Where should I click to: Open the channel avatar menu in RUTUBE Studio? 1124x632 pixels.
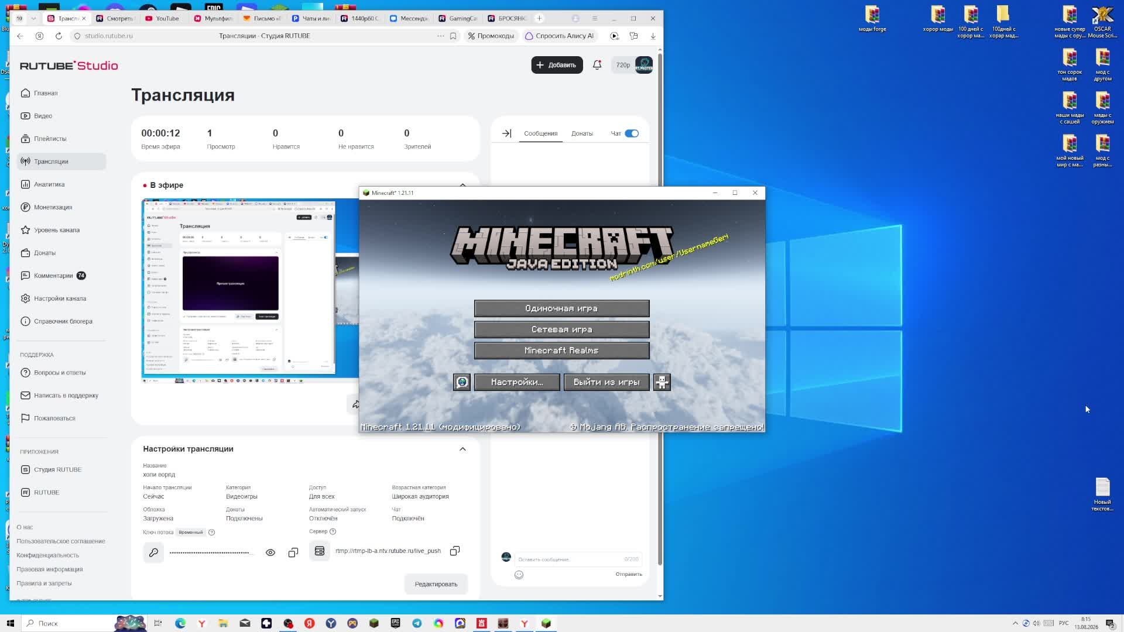click(644, 65)
